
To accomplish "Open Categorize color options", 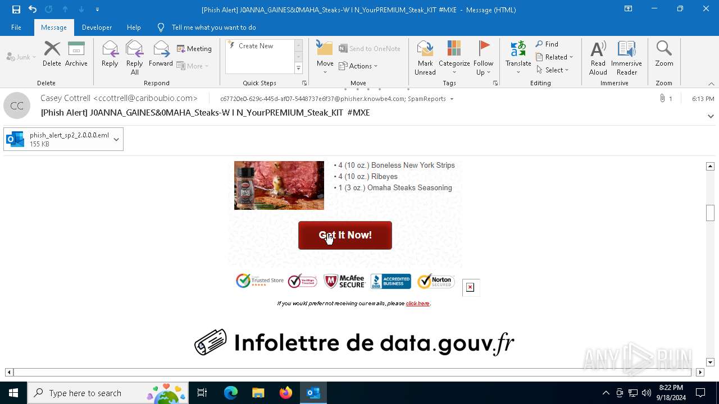I will (x=454, y=58).
